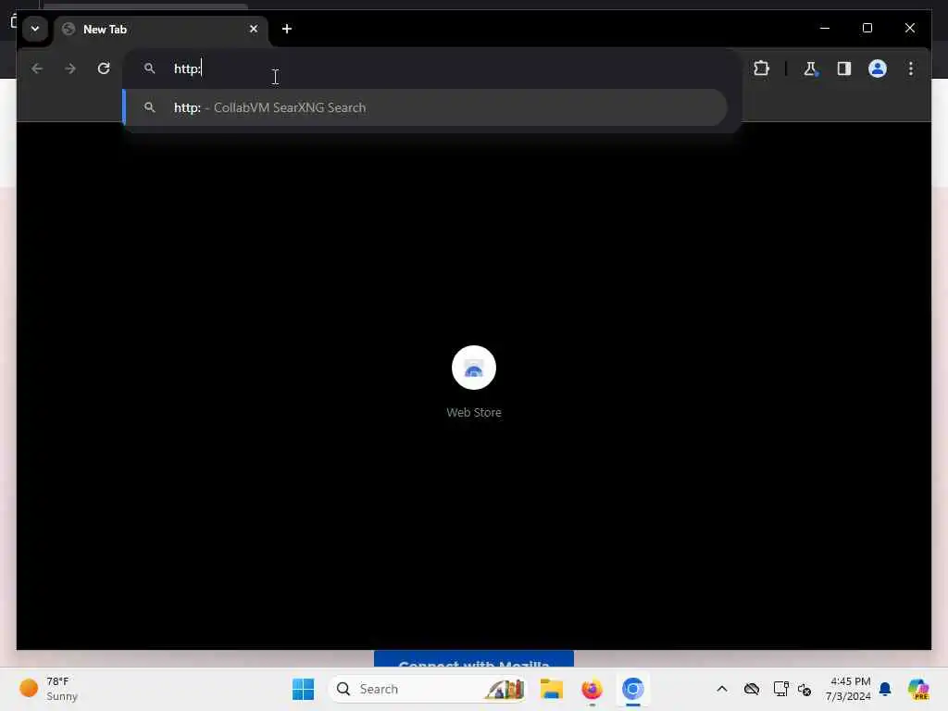Open the Windows Start menu

(303, 689)
